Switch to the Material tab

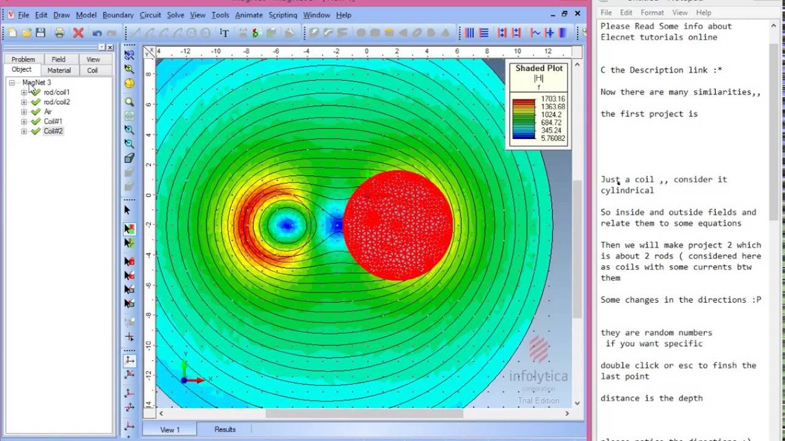coord(59,70)
